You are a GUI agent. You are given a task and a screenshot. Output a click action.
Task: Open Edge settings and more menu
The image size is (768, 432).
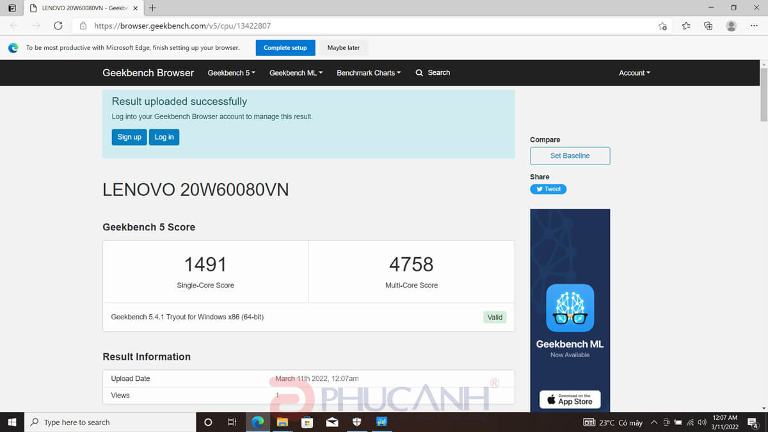[755, 26]
